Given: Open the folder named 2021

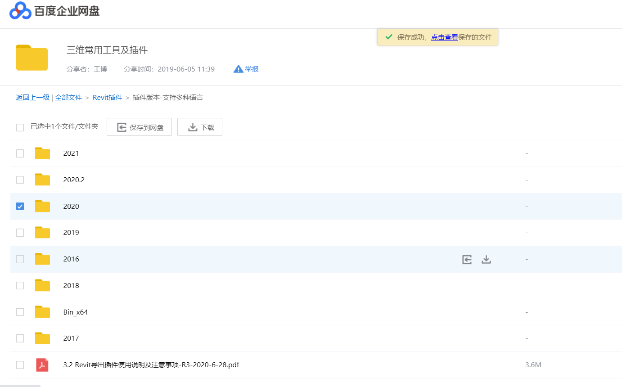Looking at the screenshot, I should 71,153.
